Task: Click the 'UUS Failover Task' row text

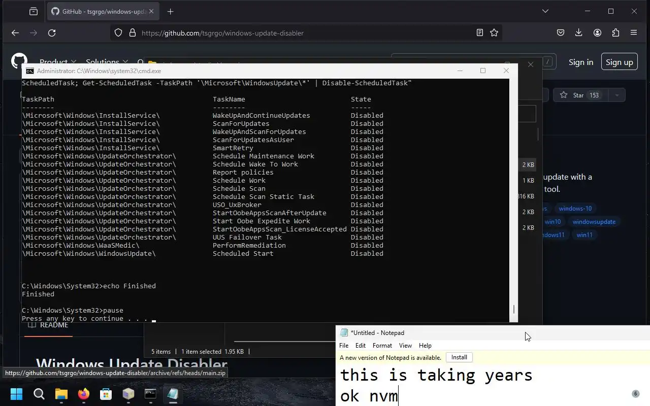Action: click(x=247, y=237)
